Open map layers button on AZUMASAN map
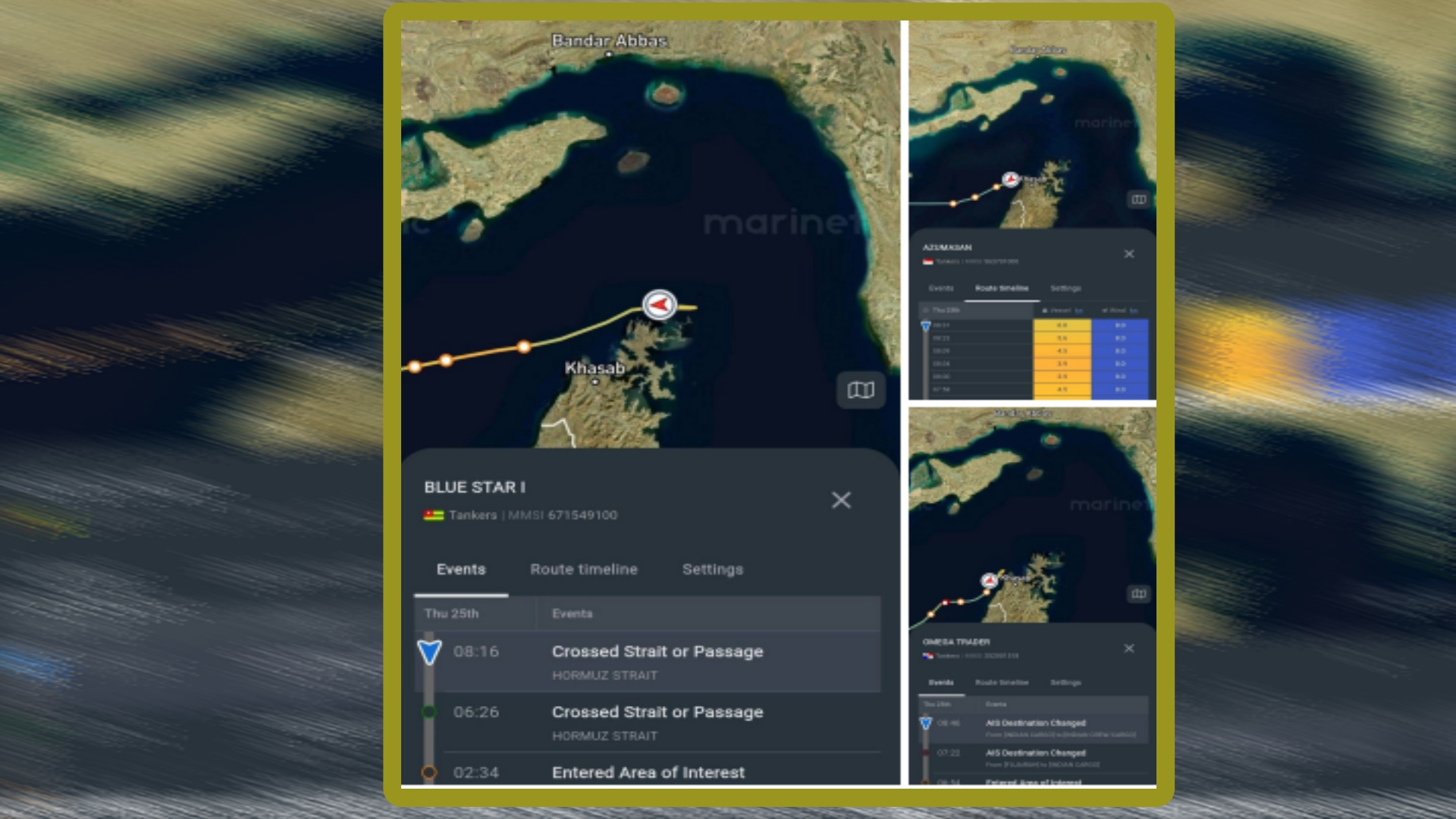The image size is (1456, 819). click(1139, 199)
